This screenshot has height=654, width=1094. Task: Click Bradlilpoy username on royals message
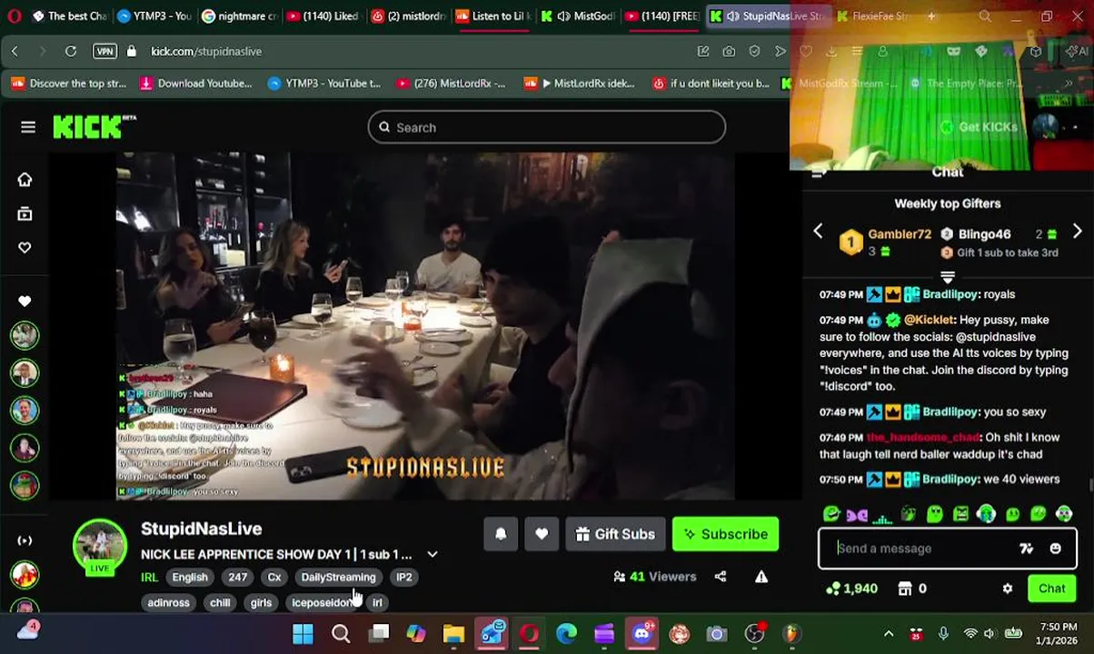pyautogui.click(x=950, y=294)
